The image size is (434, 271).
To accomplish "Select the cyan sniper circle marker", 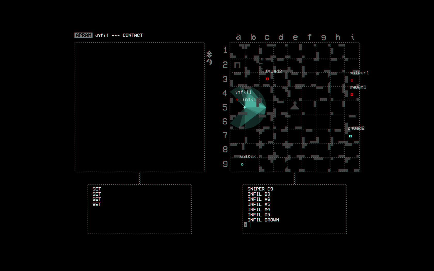I will [242, 164].
